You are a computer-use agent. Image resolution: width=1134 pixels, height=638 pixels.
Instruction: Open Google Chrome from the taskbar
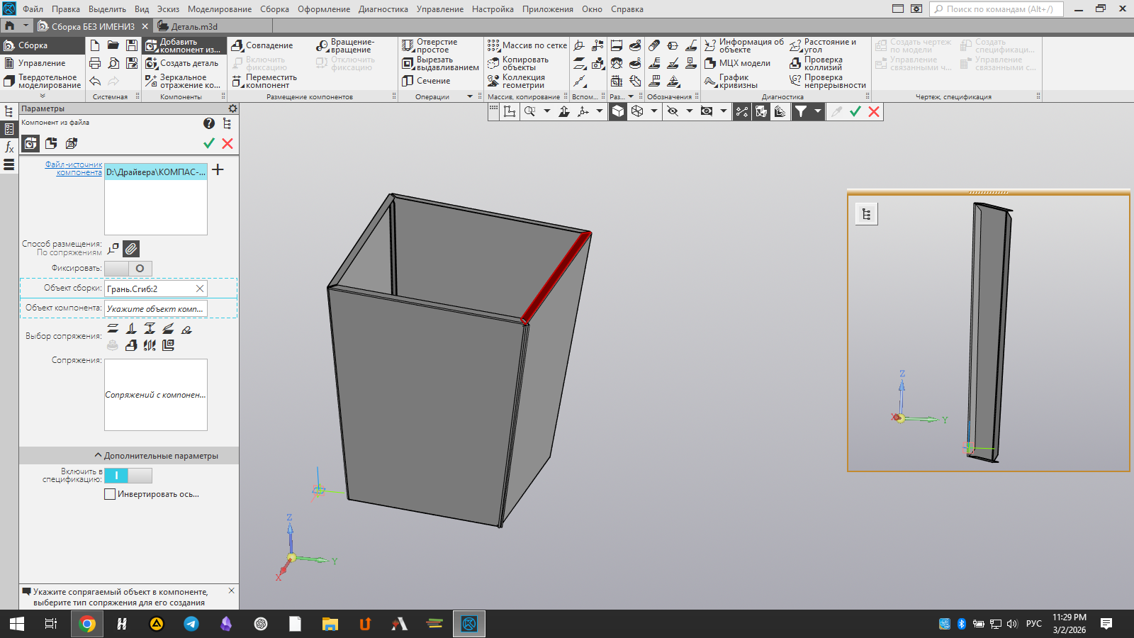pos(87,624)
